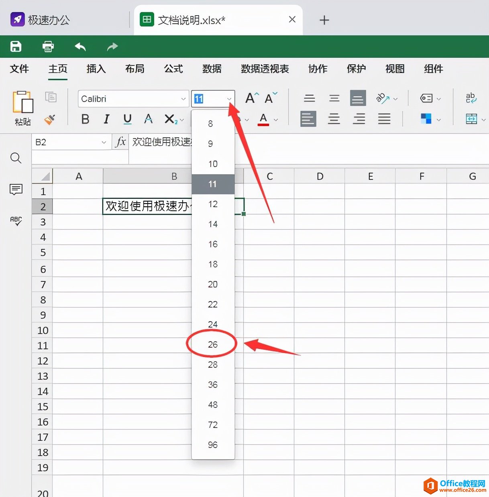The height and width of the screenshot is (497, 489).
Task: Click the comments icon in the left sidebar
Action: [16, 189]
